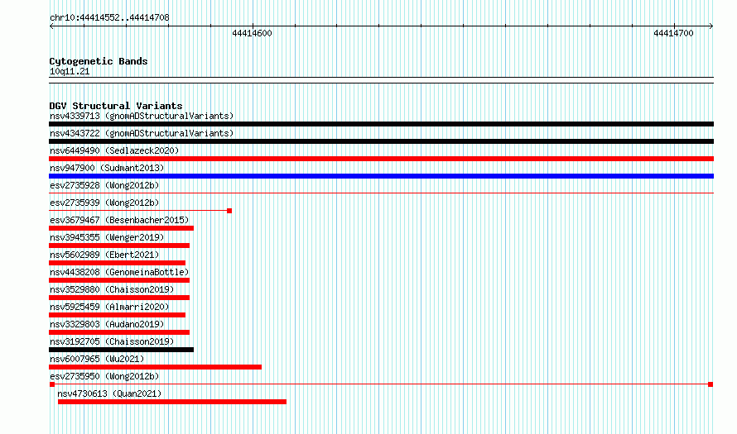
Task: Click the red bar for nsv6449490
Action: click(381, 159)
